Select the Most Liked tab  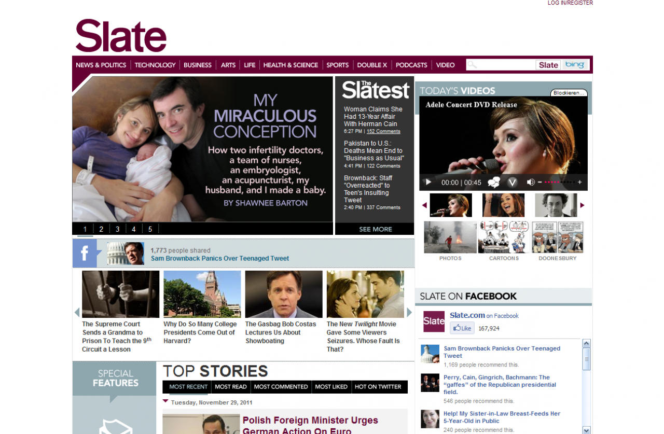[331, 387]
